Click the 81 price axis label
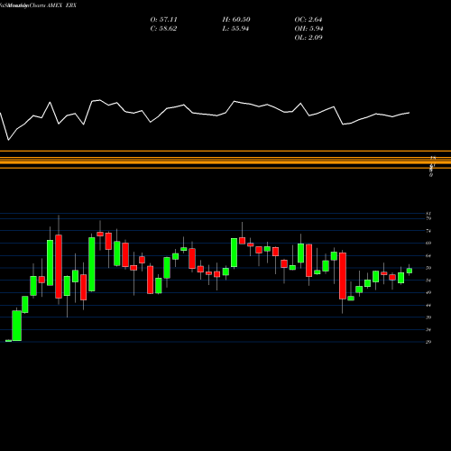Viewport: 451px width, 451px height. pos(428,214)
